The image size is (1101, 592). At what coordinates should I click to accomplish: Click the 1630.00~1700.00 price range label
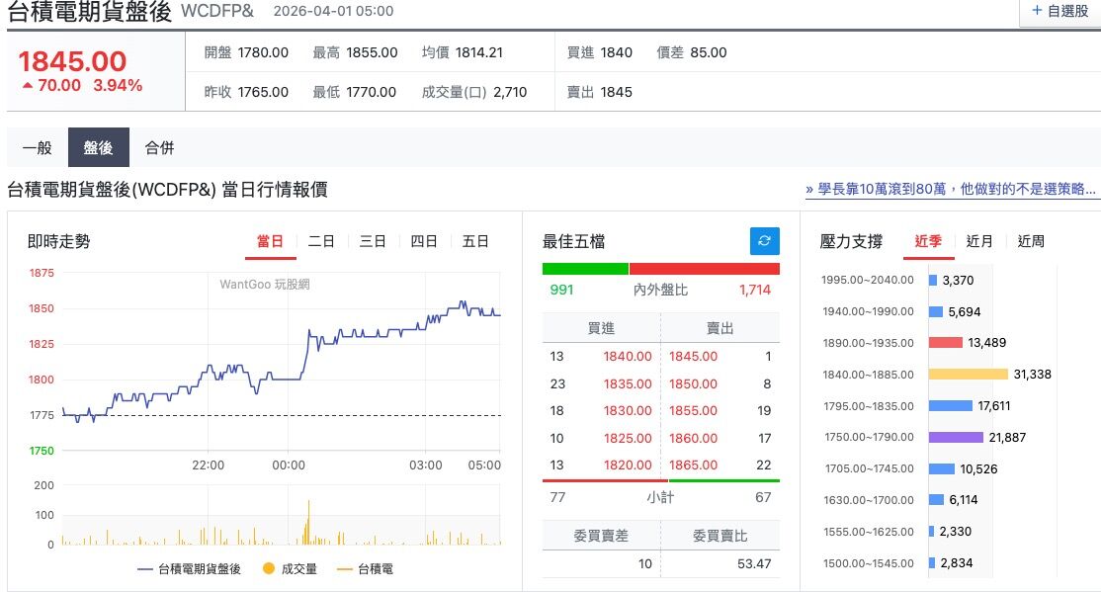click(869, 500)
